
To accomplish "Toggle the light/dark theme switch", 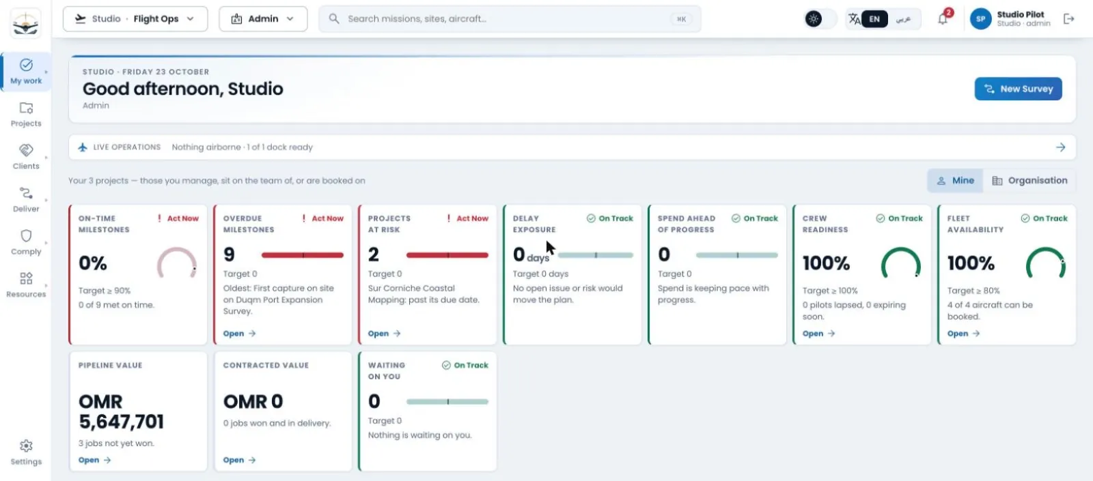I will pos(820,19).
